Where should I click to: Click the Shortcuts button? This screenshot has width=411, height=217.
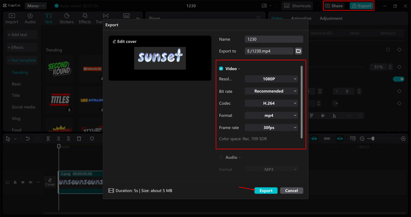click(x=298, y=6)
